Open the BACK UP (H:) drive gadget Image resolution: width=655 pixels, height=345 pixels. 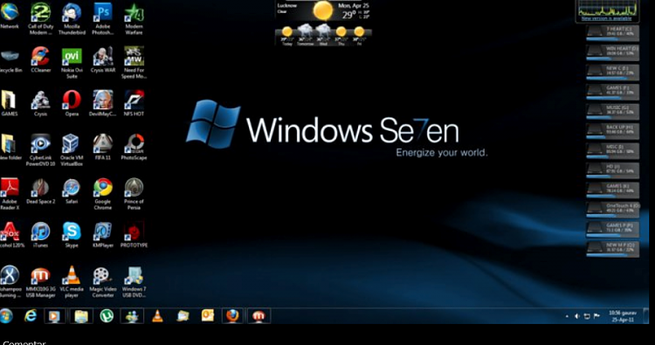[x=612, y=131]
